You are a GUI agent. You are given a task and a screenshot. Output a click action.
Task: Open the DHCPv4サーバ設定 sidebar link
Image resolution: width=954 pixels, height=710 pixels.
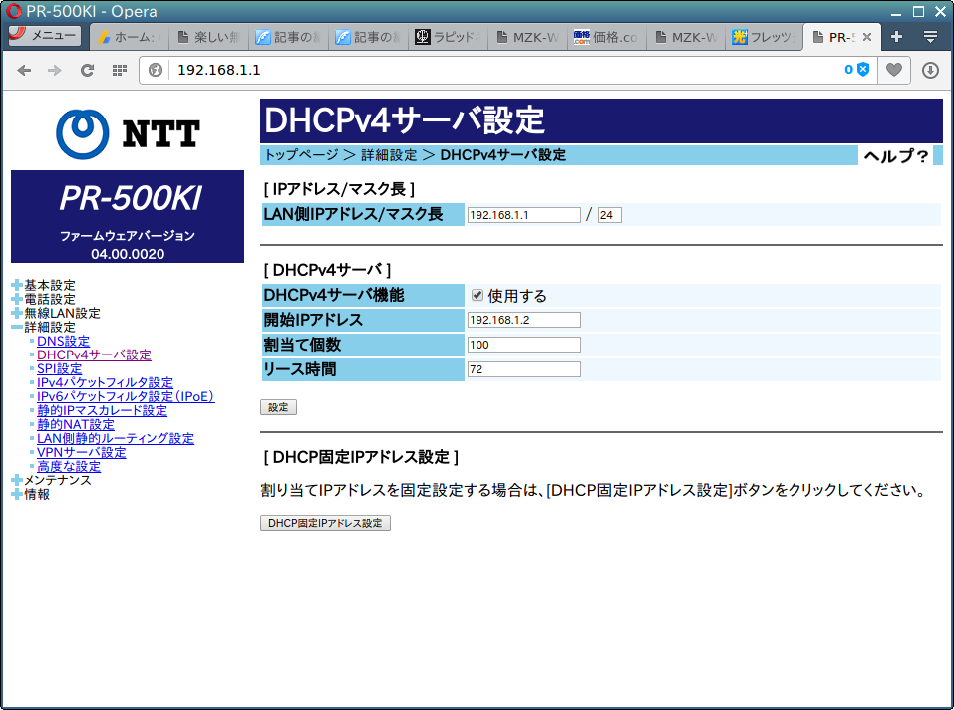click(95, 355)
